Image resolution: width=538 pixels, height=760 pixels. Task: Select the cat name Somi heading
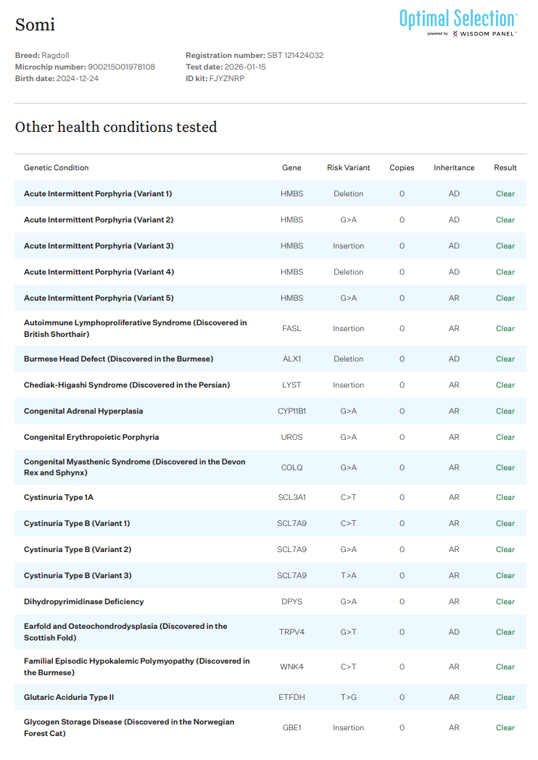(35, 25)
